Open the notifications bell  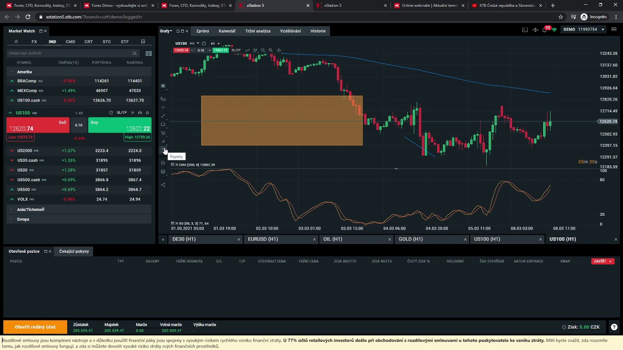(x=545, y=30)
